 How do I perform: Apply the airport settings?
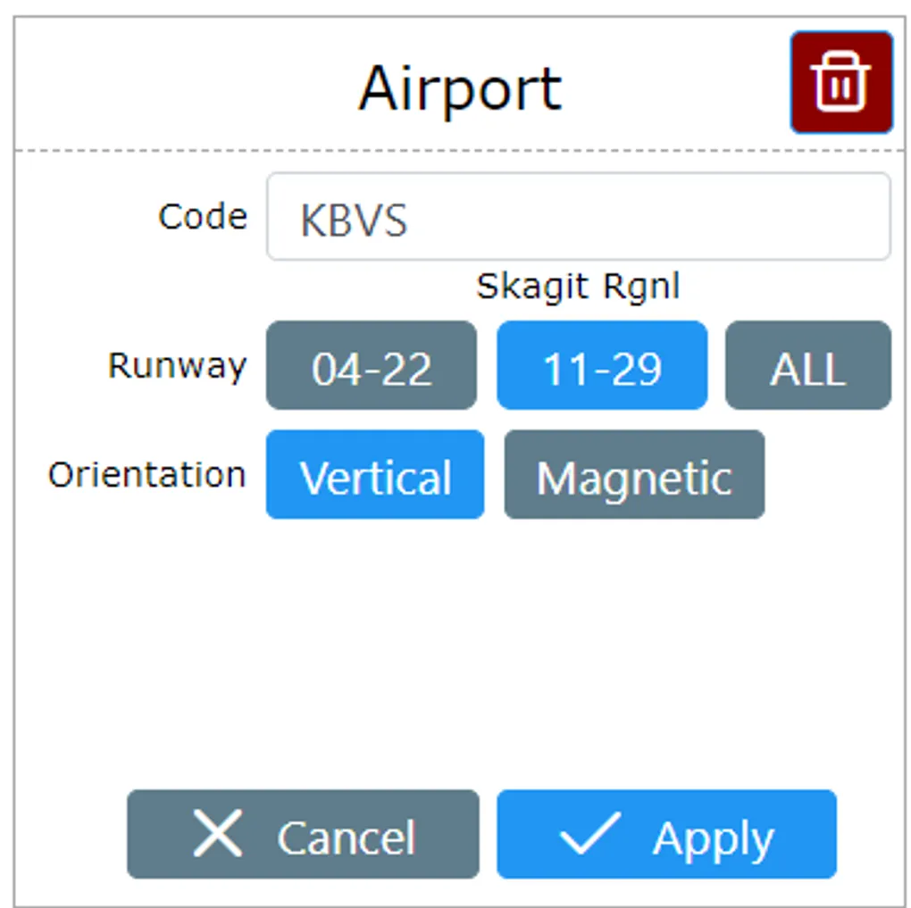(666, 835)
